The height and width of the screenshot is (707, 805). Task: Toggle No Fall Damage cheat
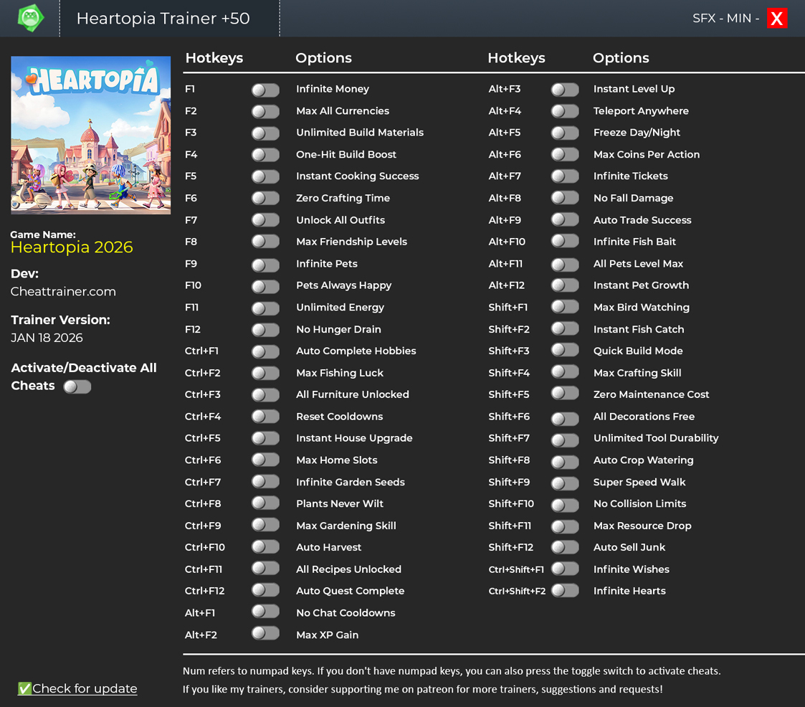565,198
